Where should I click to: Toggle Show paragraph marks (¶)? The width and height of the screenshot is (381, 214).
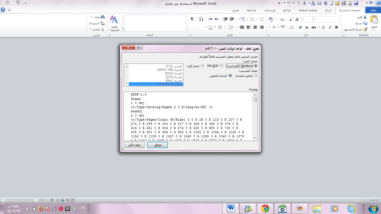point(192,19)
